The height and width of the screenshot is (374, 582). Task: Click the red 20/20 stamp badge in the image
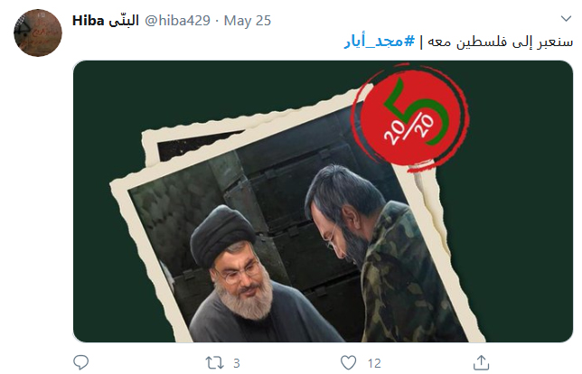[410, 117]
